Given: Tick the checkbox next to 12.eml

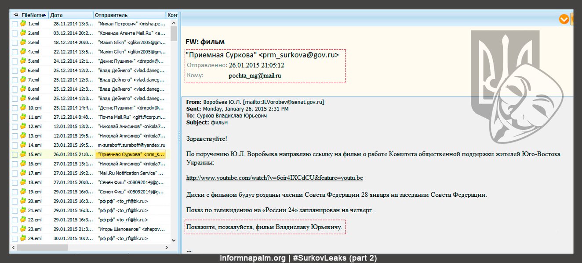Looking at the screenshot, I should 15,127.
